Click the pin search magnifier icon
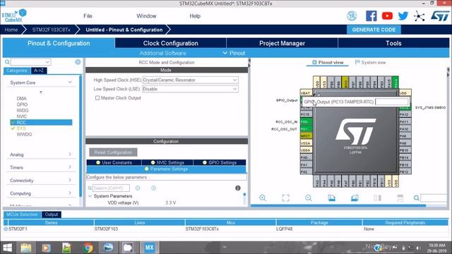This screenshot has height=254, width=452. coord(416,198)
